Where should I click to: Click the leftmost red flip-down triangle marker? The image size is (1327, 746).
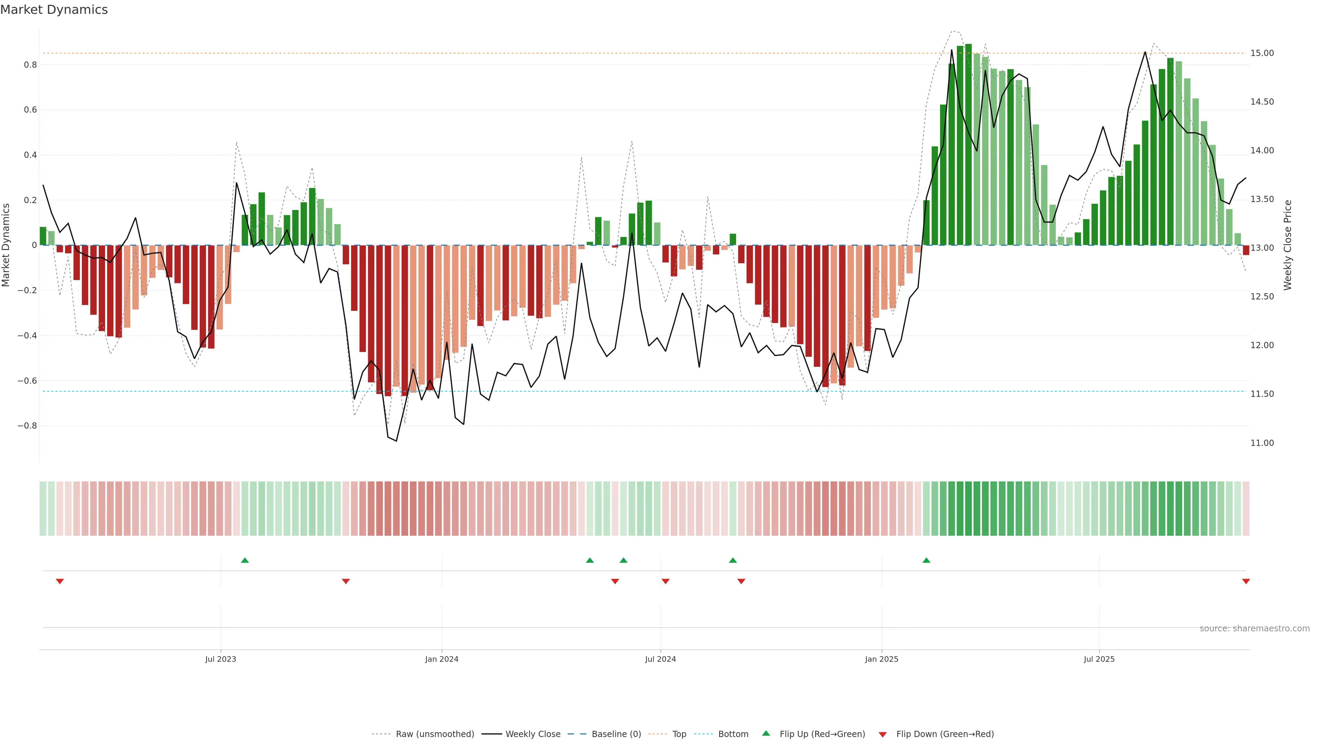(x=60, y=581)
